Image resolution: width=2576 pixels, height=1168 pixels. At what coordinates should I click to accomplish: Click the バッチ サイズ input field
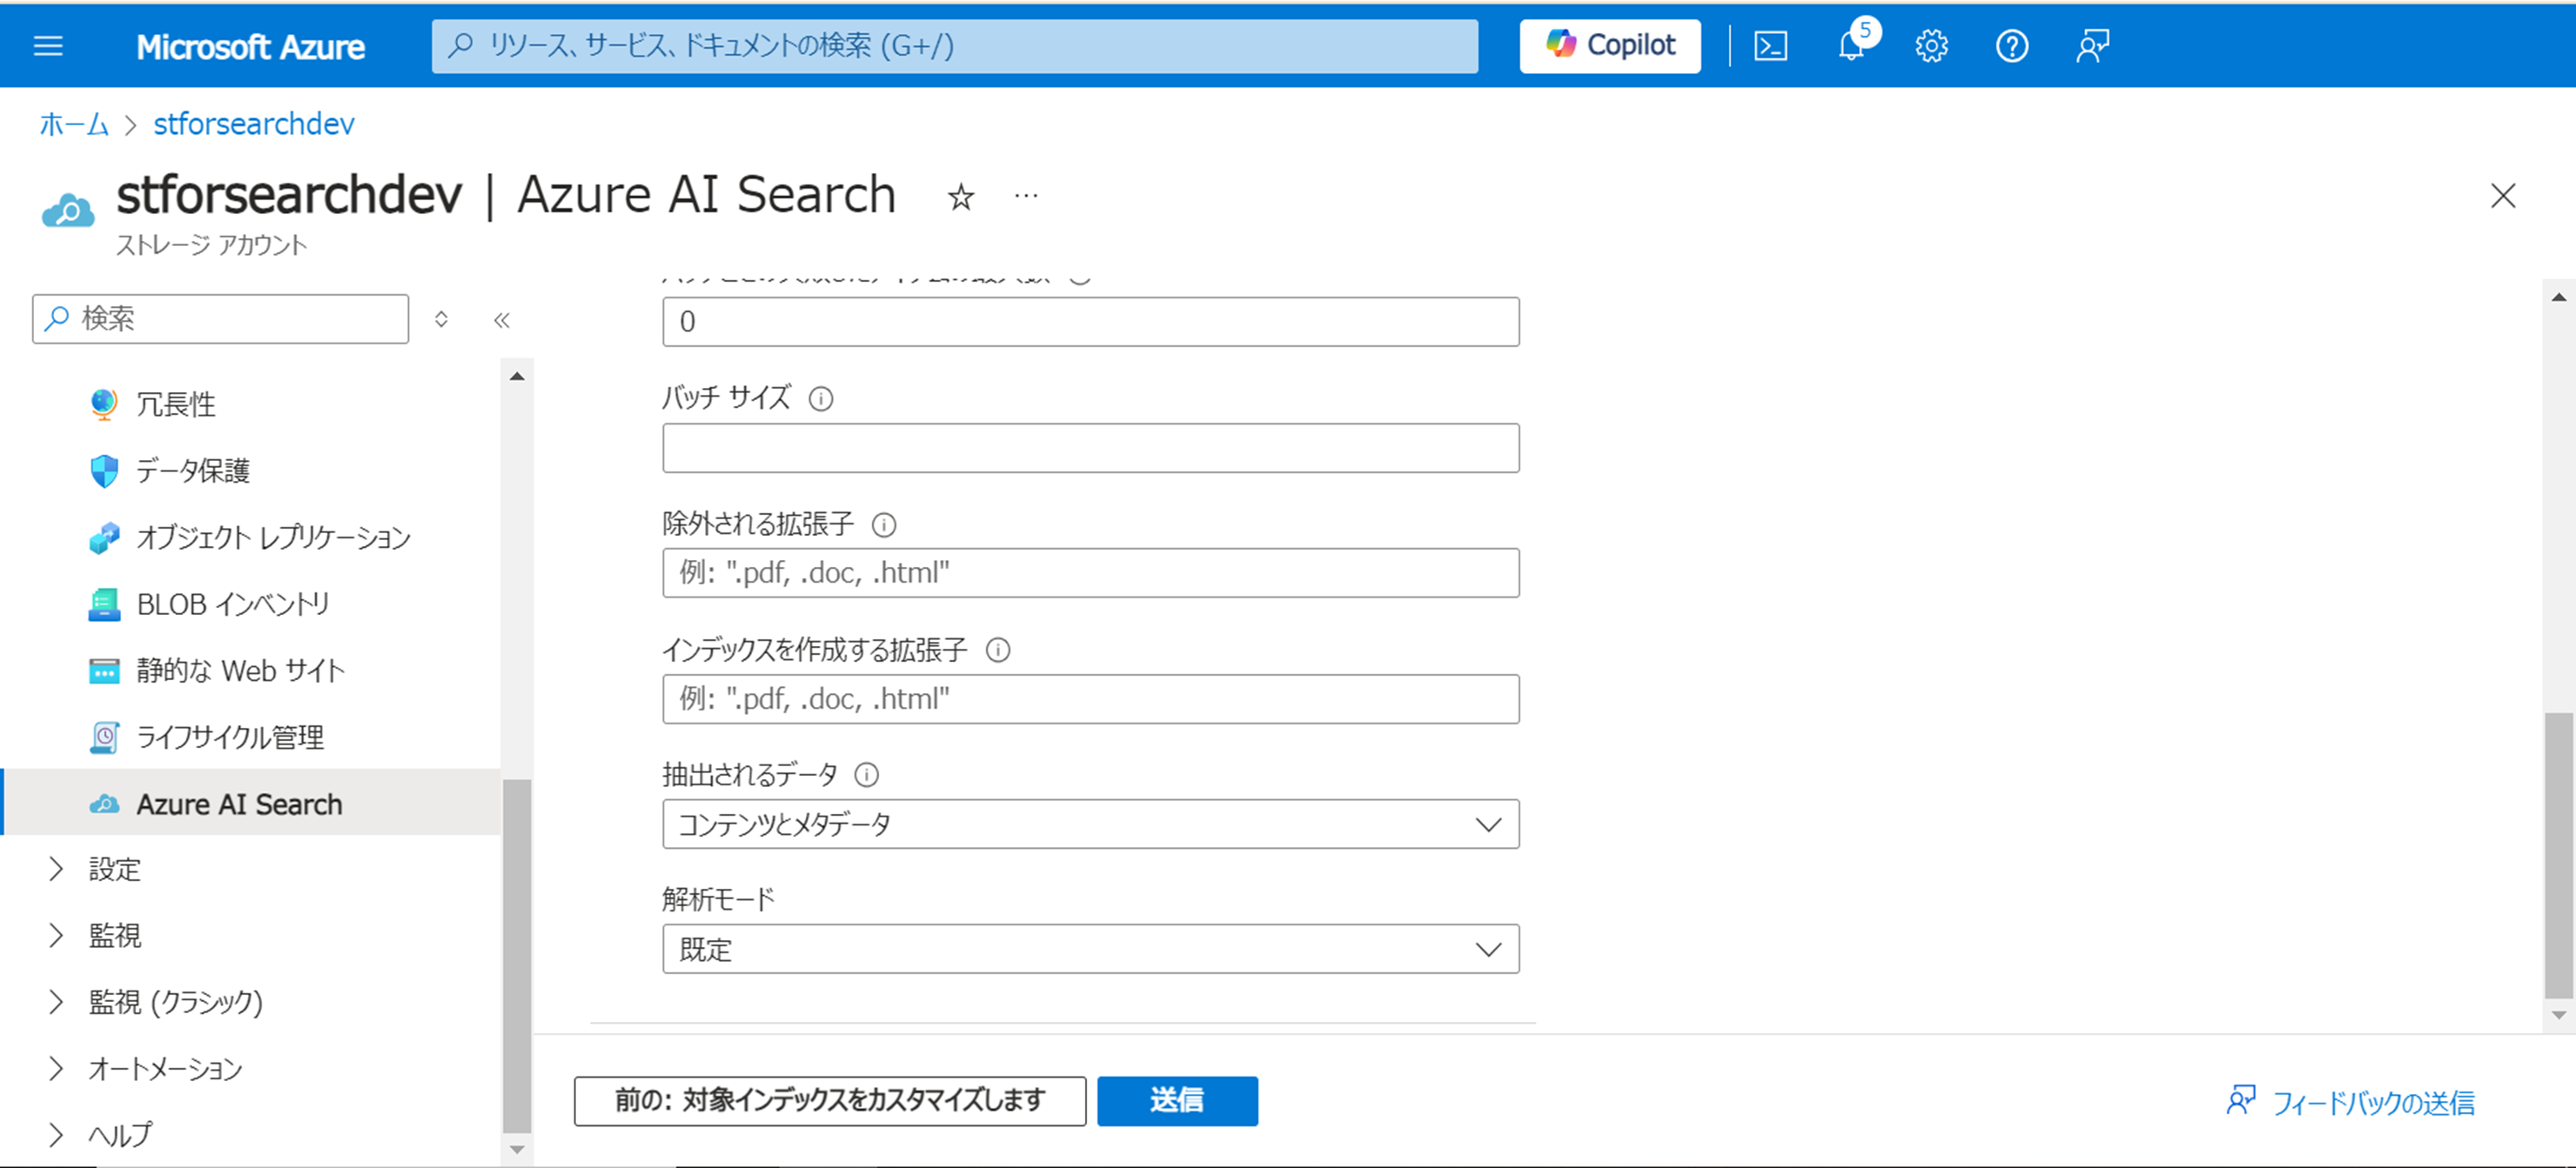point(1090,448)
